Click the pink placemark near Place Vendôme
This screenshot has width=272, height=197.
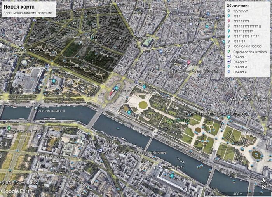(x=189, y=62)
